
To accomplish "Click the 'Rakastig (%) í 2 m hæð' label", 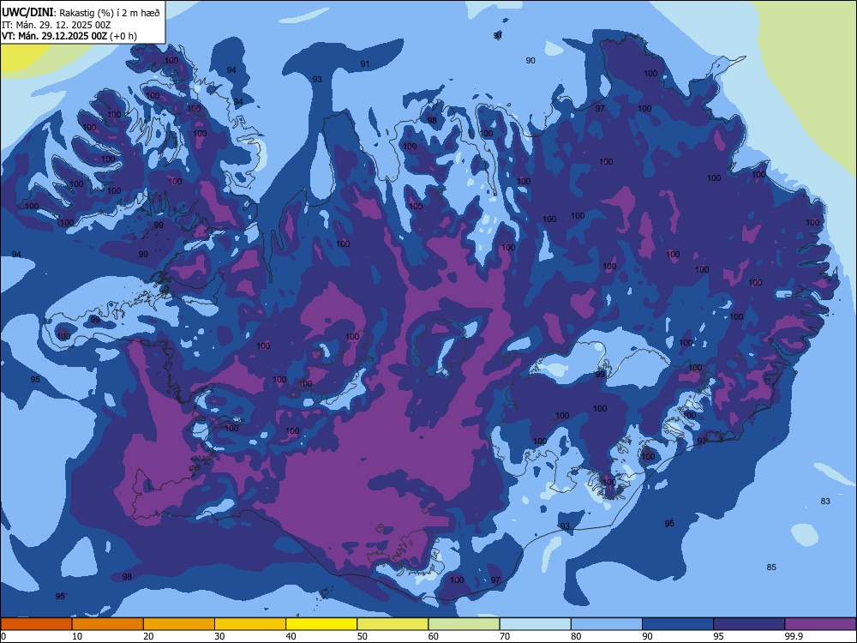I will [110, 13].
